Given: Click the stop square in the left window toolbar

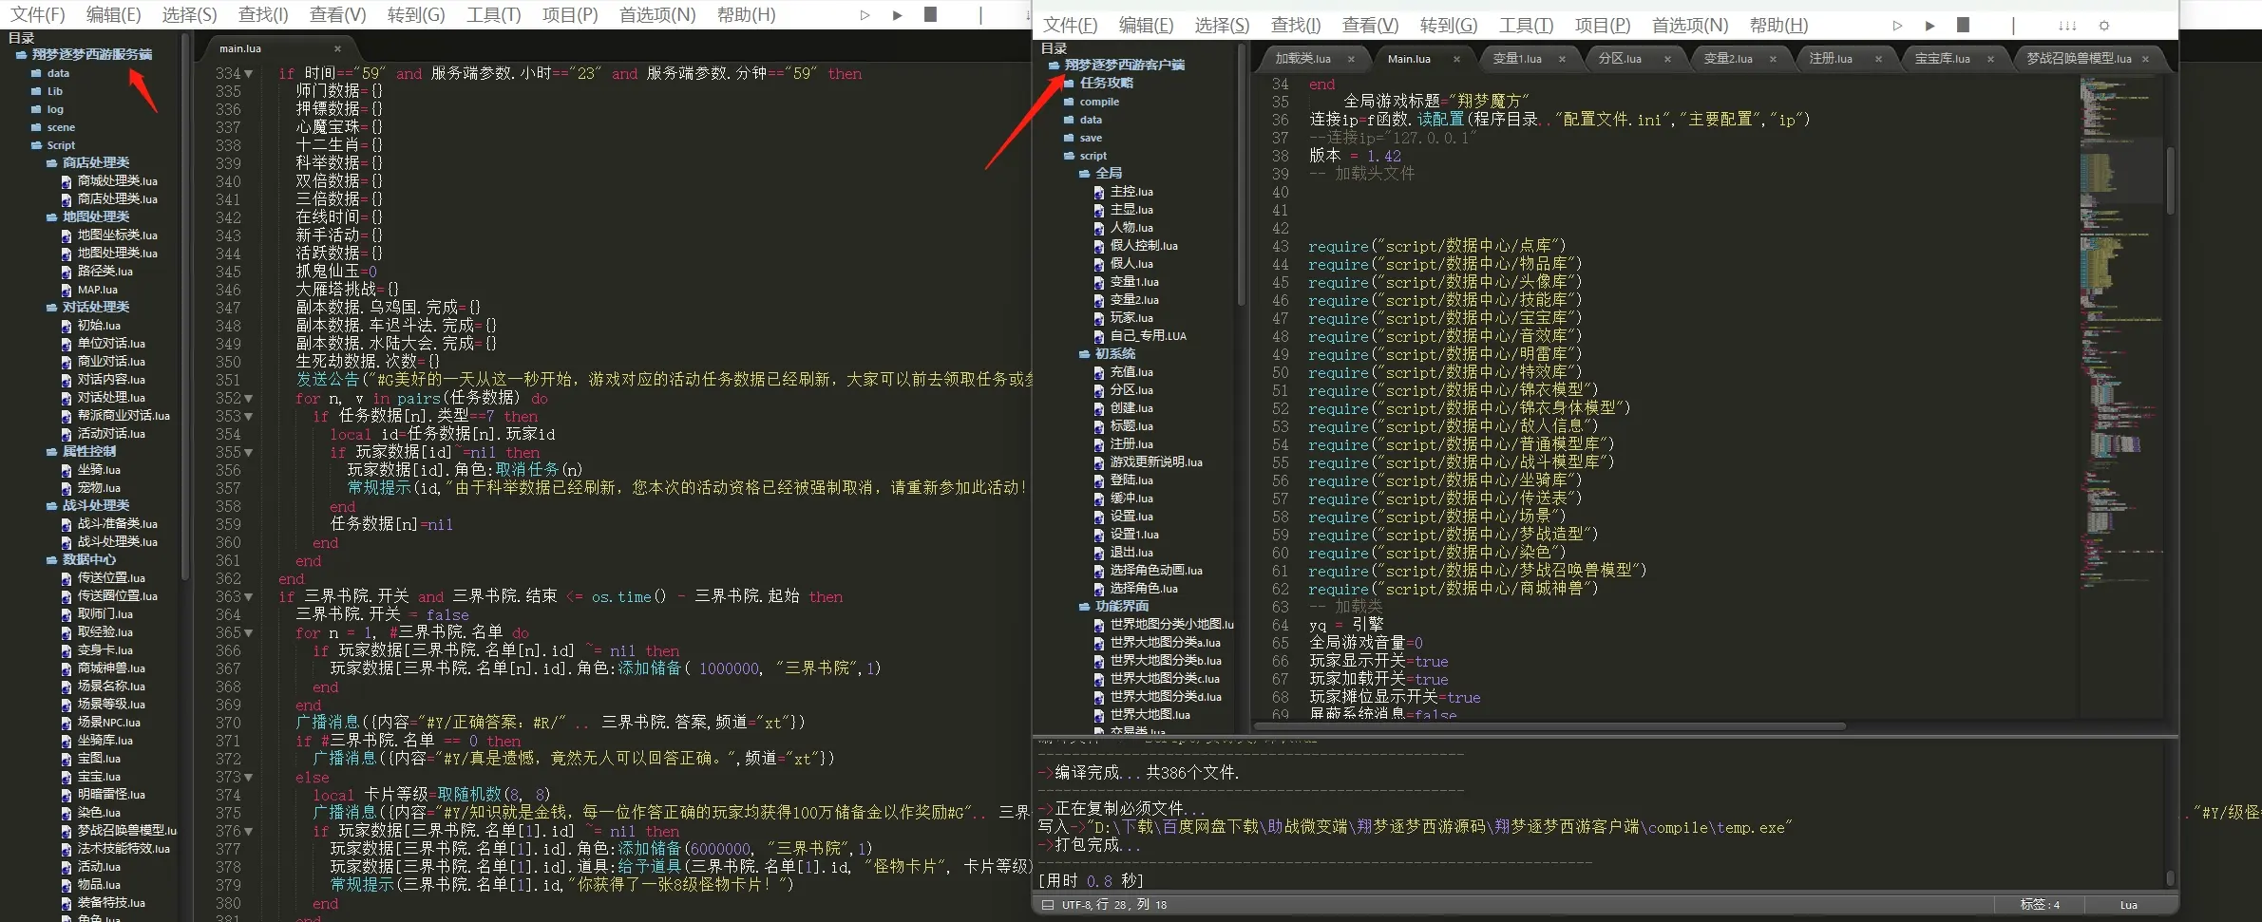Looking at the screenshot, I should click(x=931, y=14).
